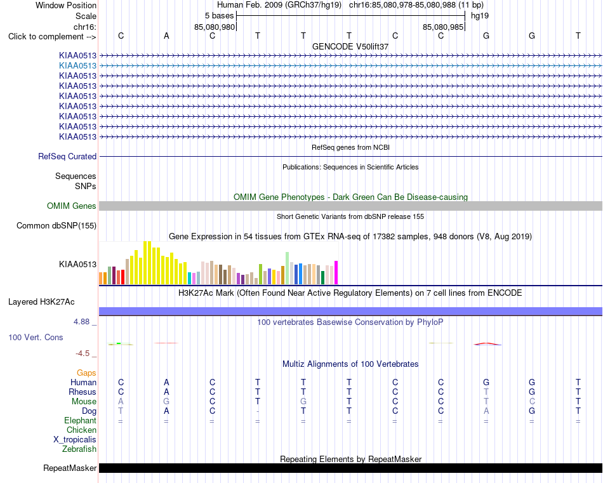The height and width of the screenshot is (483, 603).
Task: Click the Common dbSNP(155) track label
Action: click(x=56, y=226)
